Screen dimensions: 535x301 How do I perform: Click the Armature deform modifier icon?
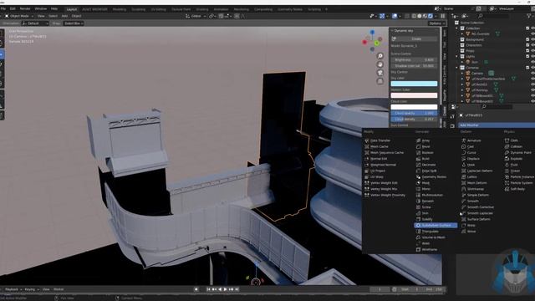[464, 140]
